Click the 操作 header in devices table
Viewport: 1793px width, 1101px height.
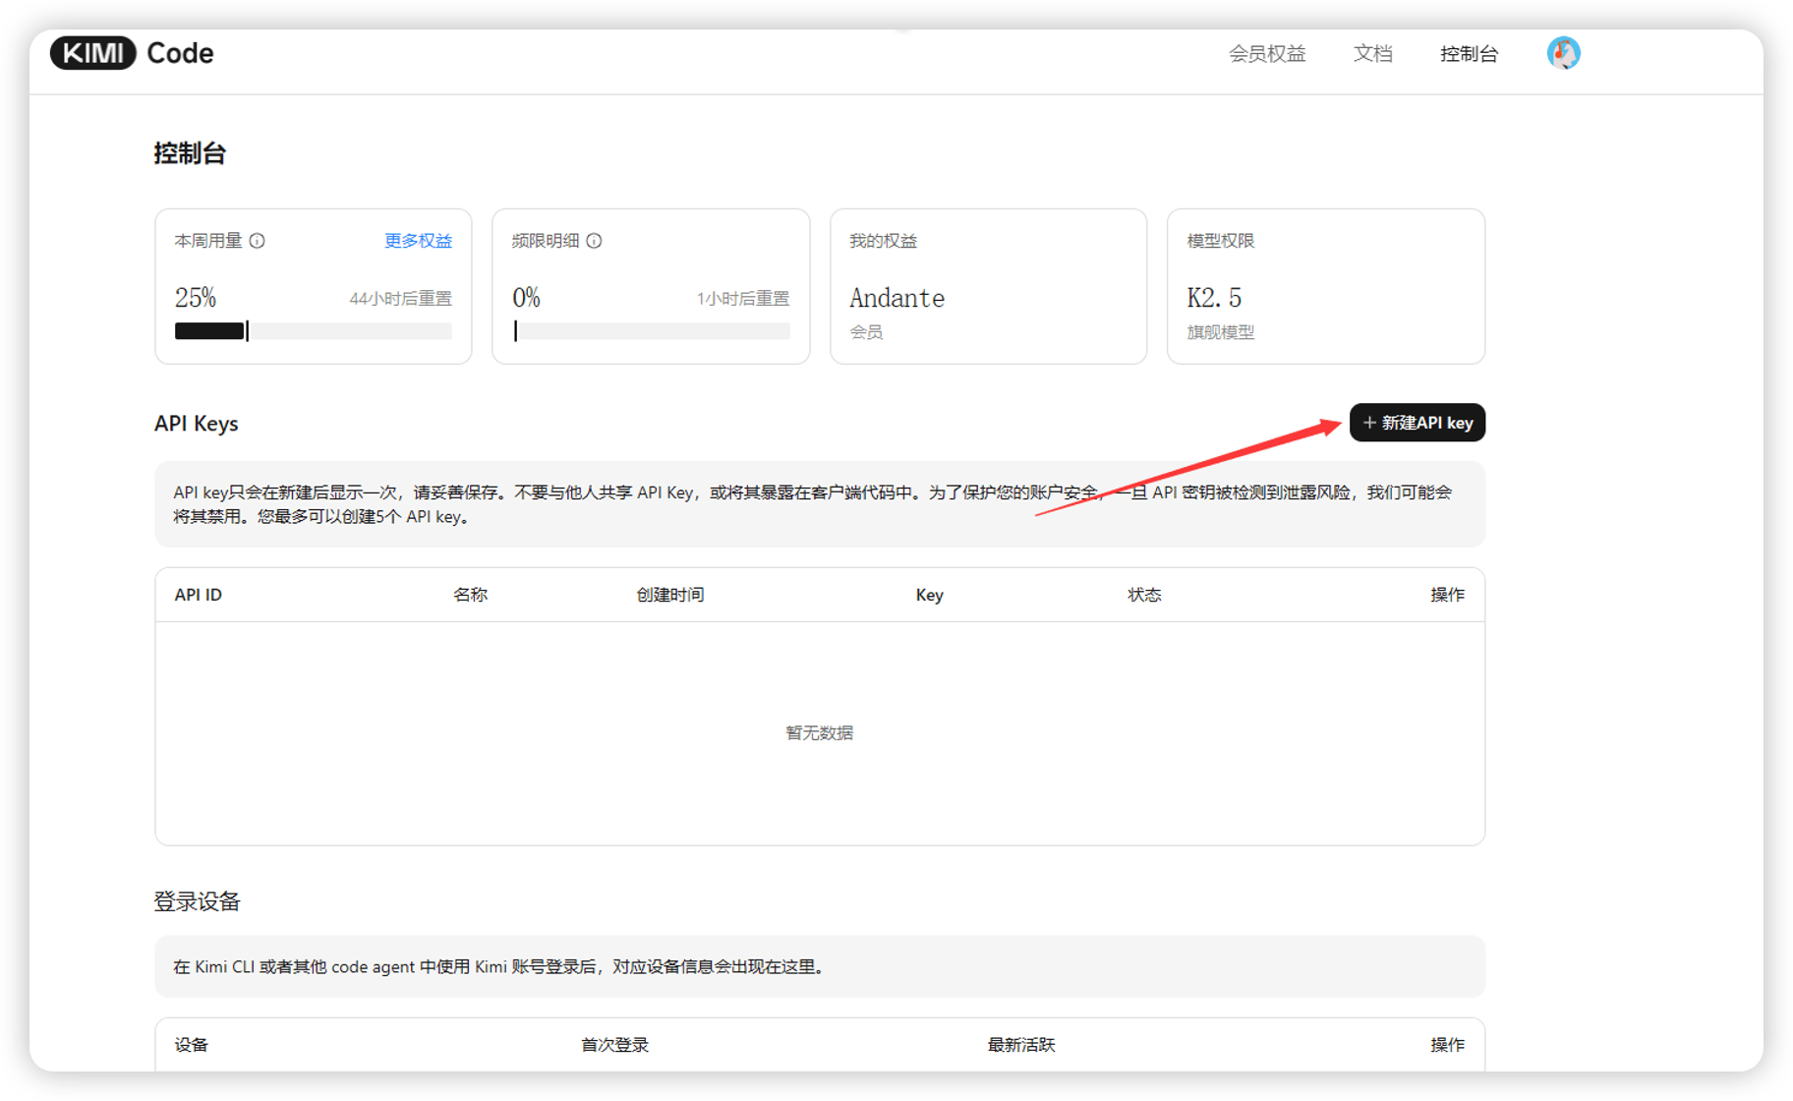pos(1447,1045)
